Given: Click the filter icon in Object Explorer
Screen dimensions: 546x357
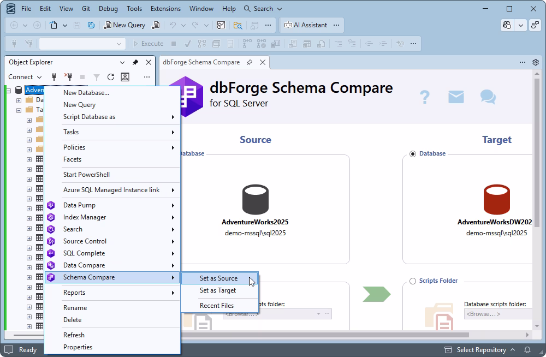Looking at the screenshot, I should [x=97, y=77].
